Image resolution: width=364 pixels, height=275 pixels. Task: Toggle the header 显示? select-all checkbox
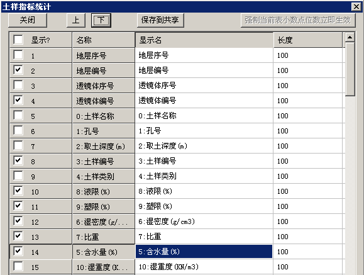(18, 40)
